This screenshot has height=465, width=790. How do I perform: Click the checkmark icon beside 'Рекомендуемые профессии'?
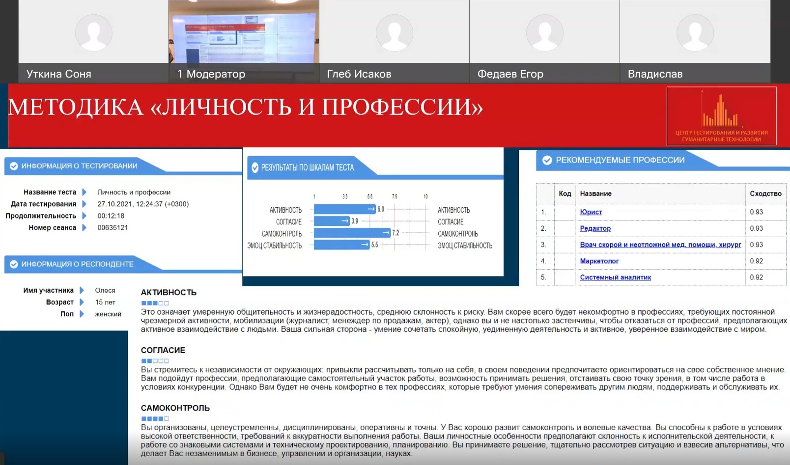[547, 160]
